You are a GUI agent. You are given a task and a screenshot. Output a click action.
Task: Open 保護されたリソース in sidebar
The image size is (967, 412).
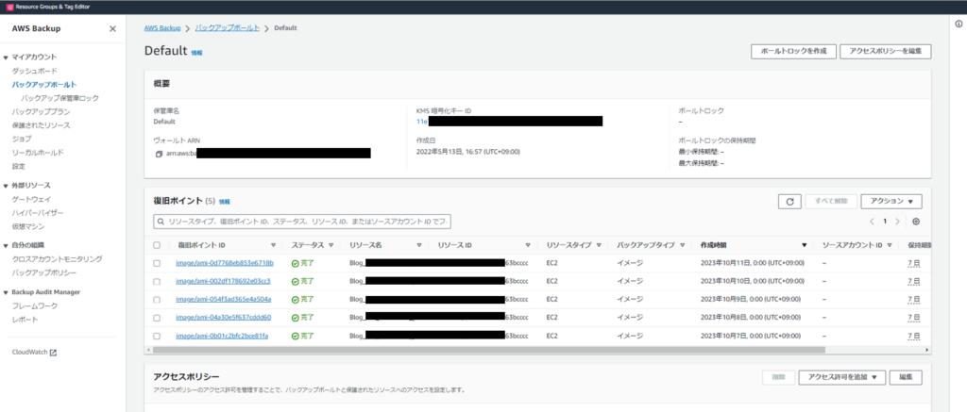[x=42, y=125]
